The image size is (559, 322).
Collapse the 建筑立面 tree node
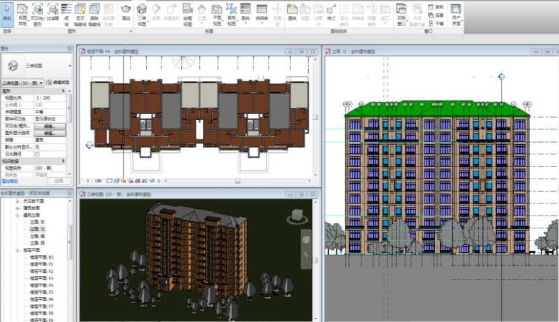pyautogui.click(x=17, y=216)
